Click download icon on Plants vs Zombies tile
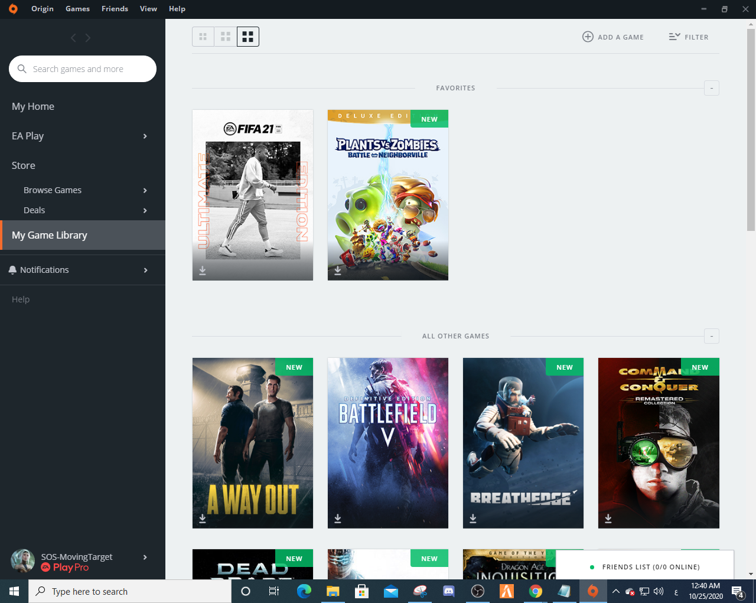This screenshot has height=603, width=756. [338, 270]
